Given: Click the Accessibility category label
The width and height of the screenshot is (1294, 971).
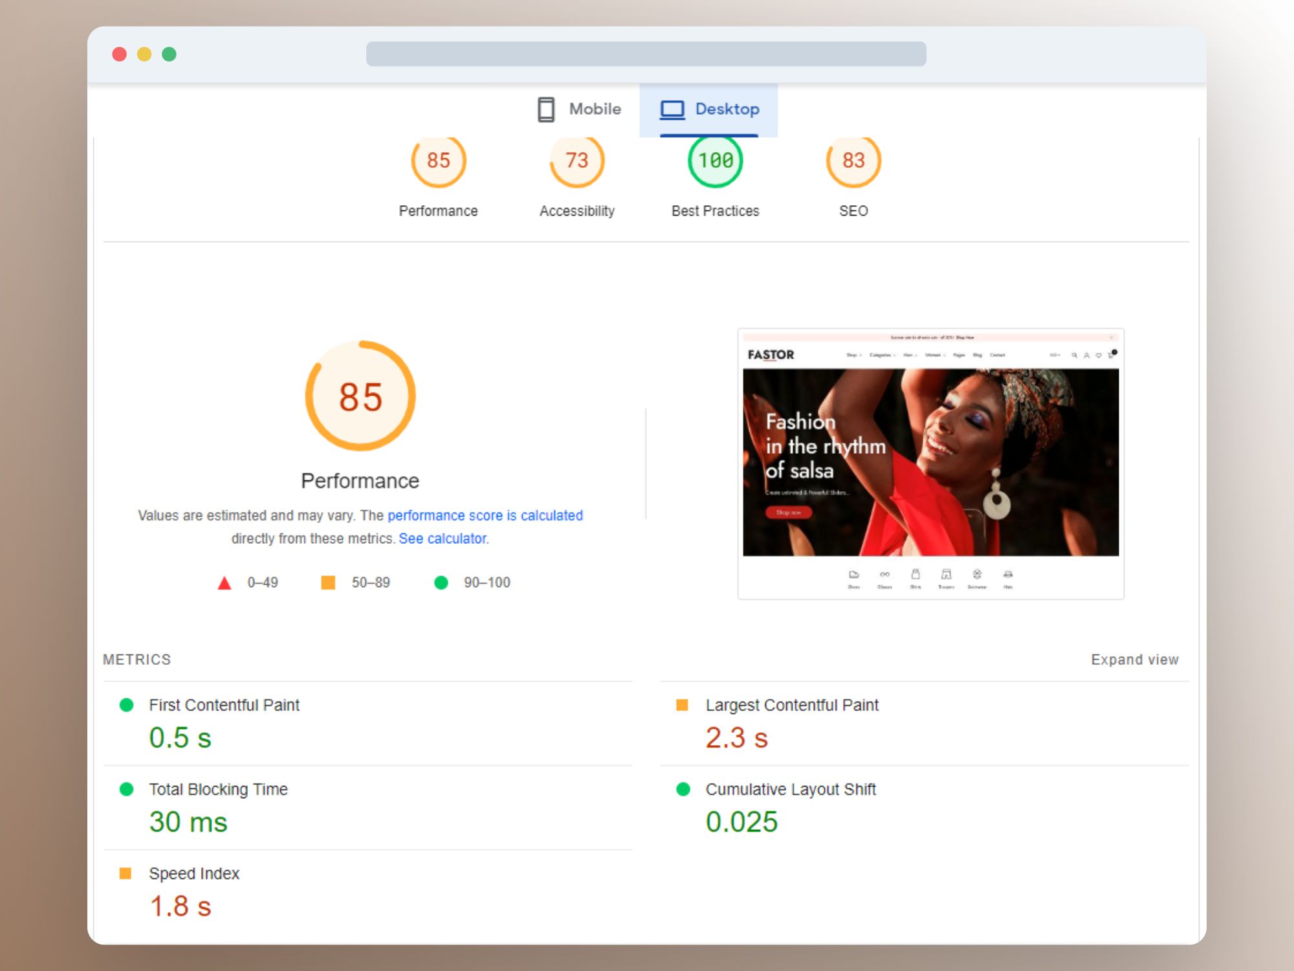Looking at the screenshot, I should [577, 211].
